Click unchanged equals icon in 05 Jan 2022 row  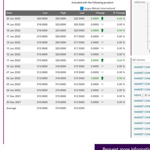pyautogui.click(x=102, y=84)
